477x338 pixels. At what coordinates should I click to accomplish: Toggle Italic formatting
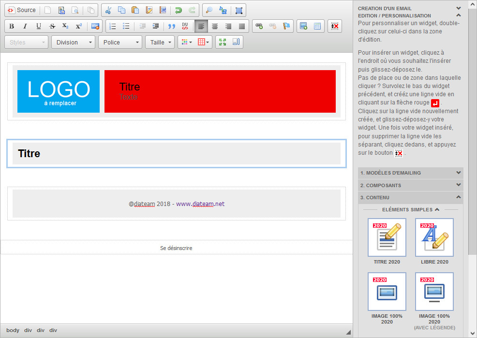(25, 26)
